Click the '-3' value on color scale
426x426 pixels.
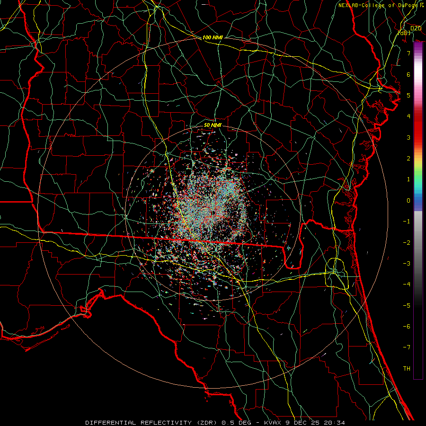tap(407, 264)
